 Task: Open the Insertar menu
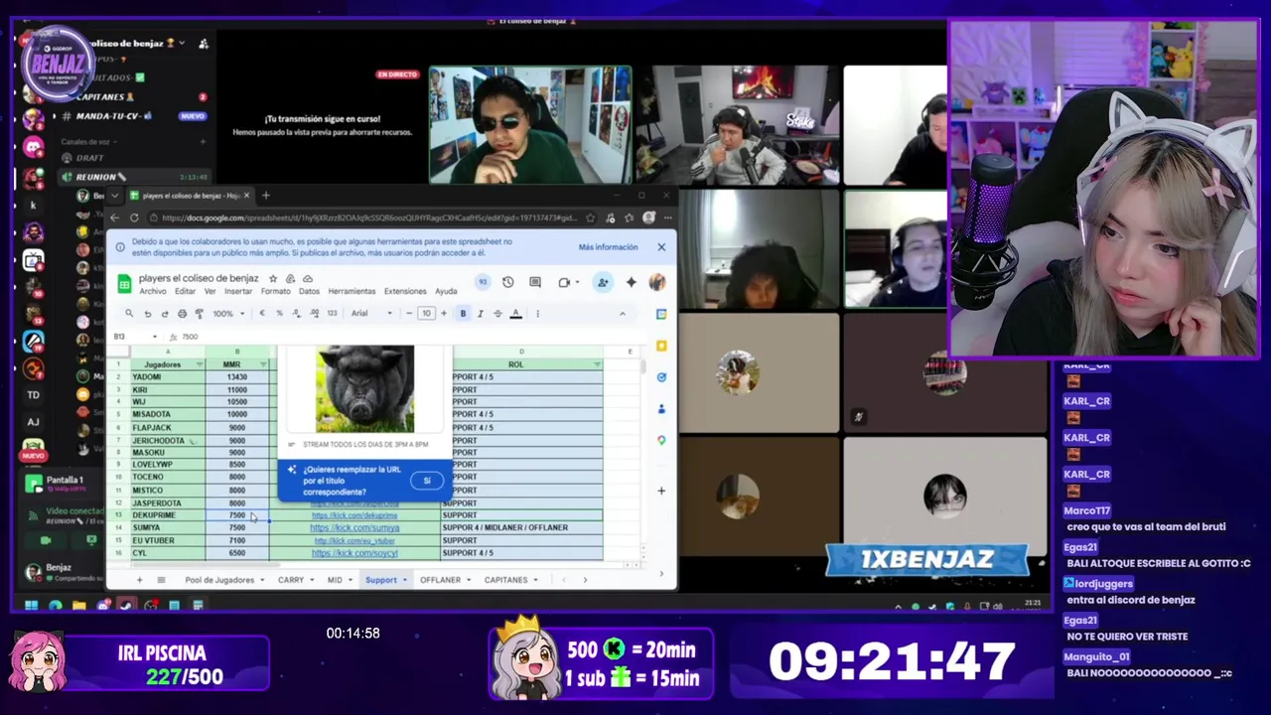[238, 291]
